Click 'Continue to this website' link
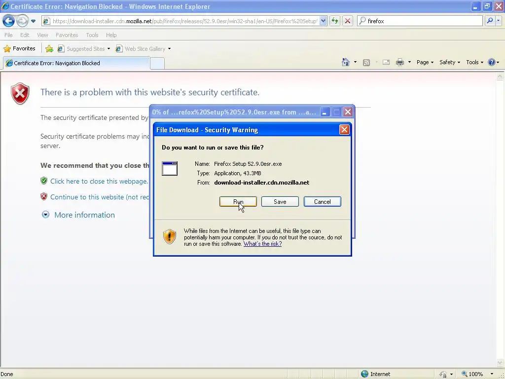The width and height of the screenshot is (505, 379). (100, 197)
